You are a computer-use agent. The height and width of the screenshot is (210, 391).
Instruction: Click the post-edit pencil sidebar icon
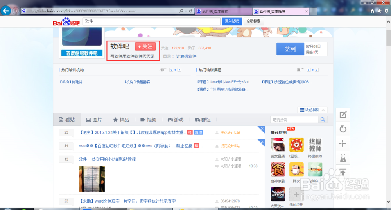point(343,115)
